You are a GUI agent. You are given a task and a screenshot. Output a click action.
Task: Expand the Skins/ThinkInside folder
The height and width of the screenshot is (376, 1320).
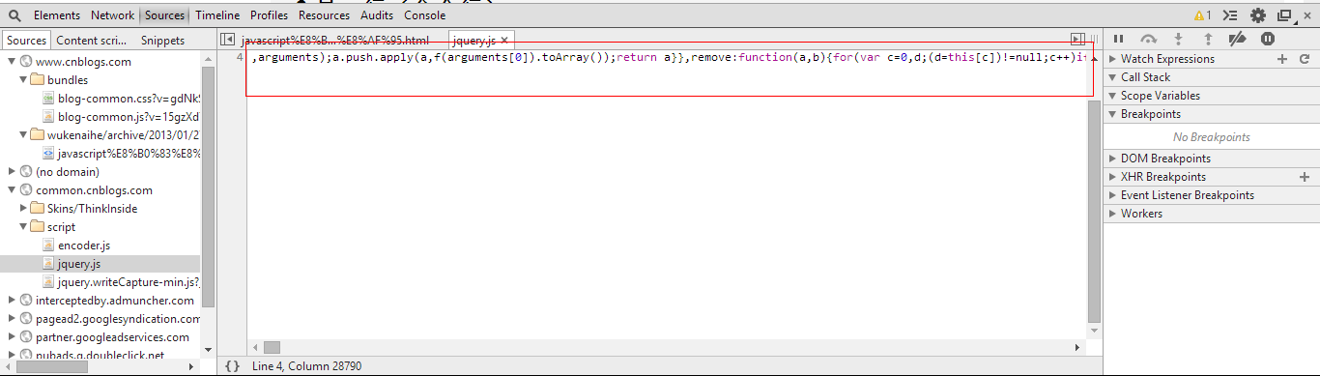[23, 209]
